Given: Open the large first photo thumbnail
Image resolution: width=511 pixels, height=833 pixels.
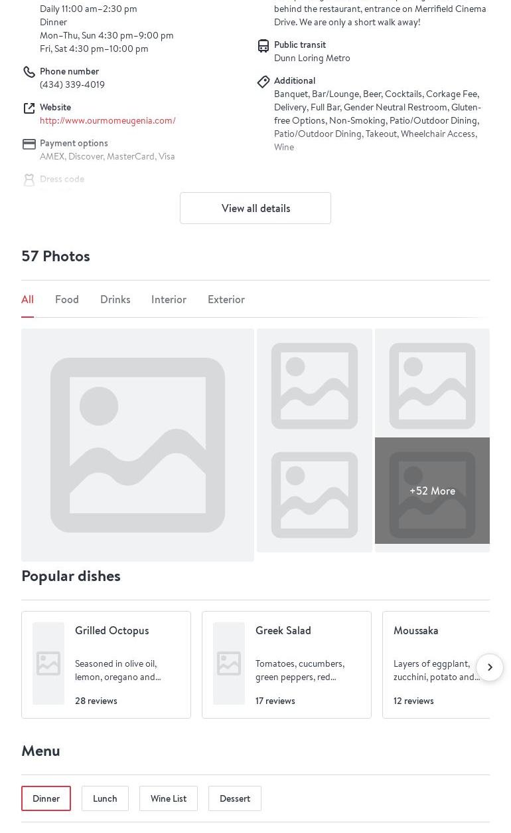Looking at the screenshot, I should (x=137, y=445).
